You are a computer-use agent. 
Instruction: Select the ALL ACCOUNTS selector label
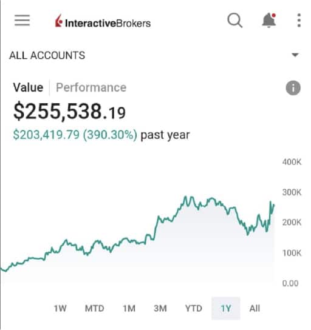[x=47, y=55]
